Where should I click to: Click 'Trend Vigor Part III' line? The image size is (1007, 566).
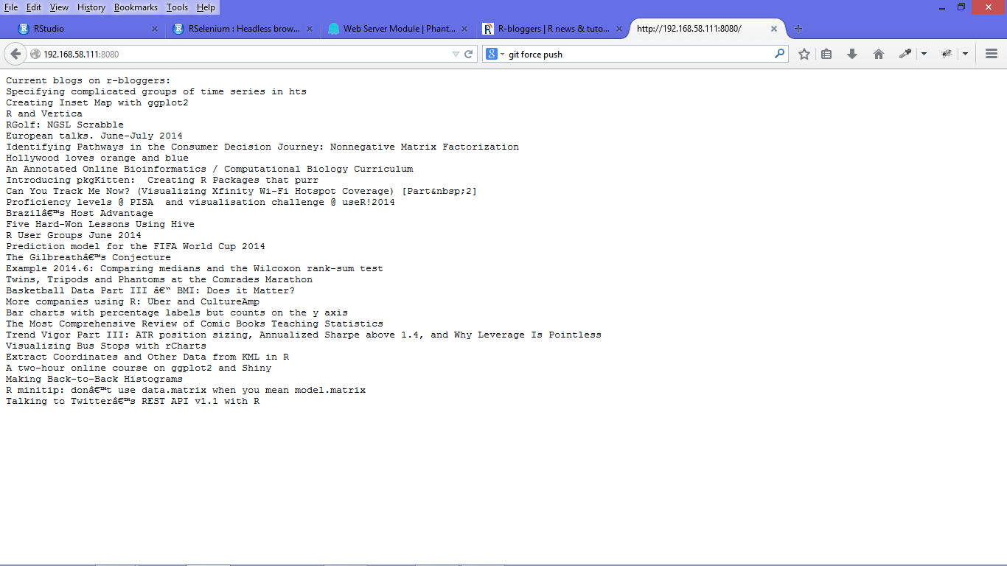[x=304, y=335]
